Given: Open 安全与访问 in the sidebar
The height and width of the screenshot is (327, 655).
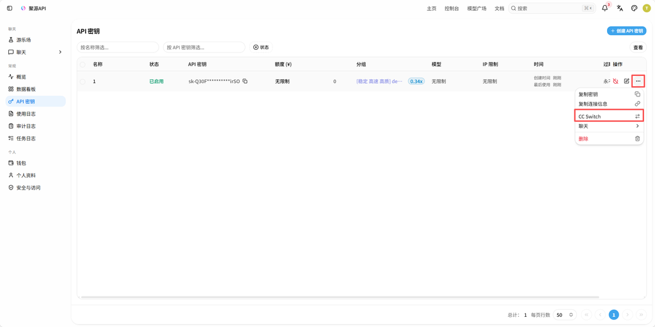Looking at the screenshot, I should tap(36, 188).
